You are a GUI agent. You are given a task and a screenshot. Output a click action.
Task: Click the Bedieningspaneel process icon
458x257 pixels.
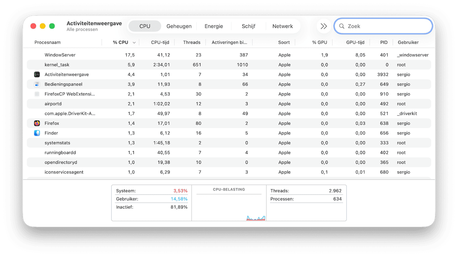pyautogui.click(x=37, y=85)
